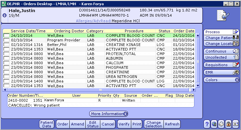Click the Print button in bottom bar
The image size is (241, 130).
coord(137,124)
